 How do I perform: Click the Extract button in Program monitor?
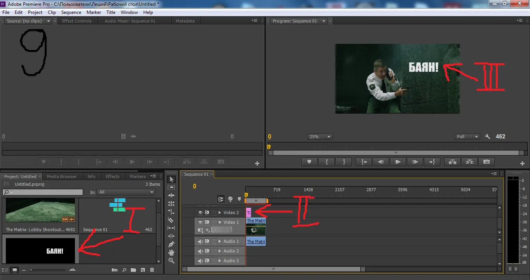[469, 162]
